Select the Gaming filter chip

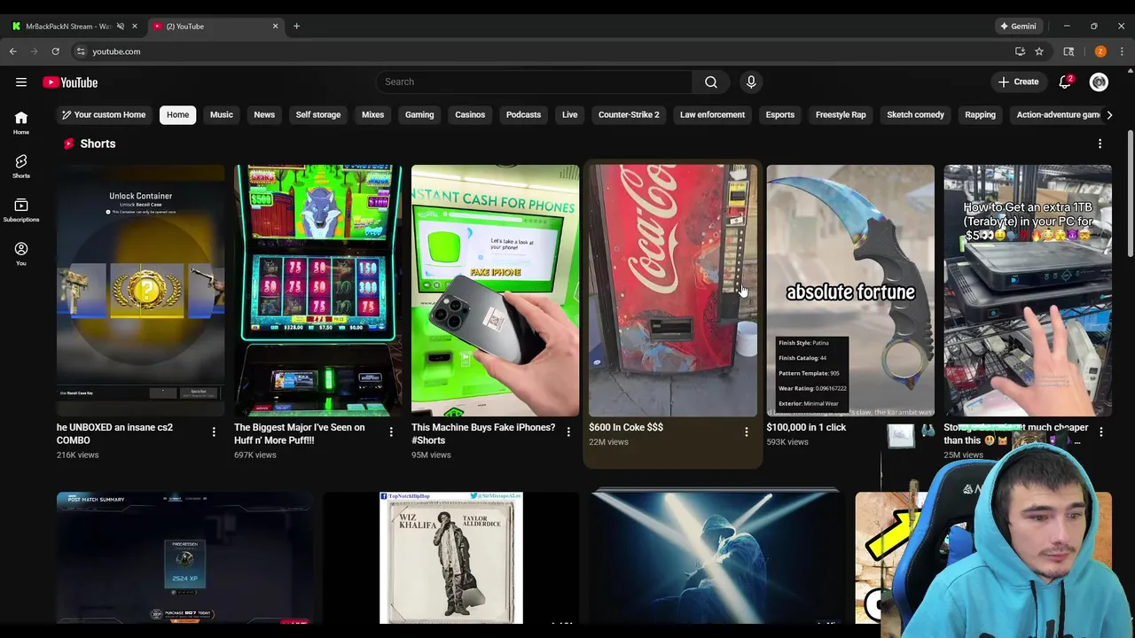click(419, 114)
